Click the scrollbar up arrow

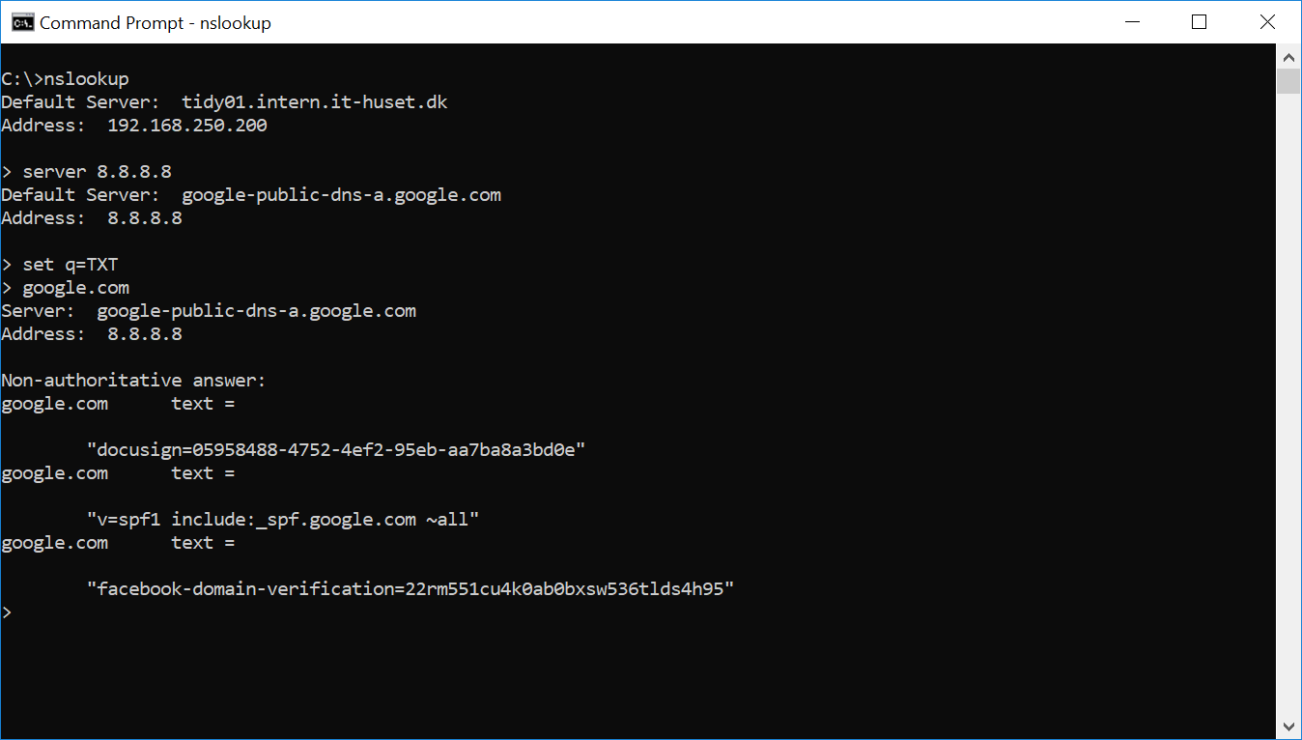pyautogui.click(x=1288, y=56)
